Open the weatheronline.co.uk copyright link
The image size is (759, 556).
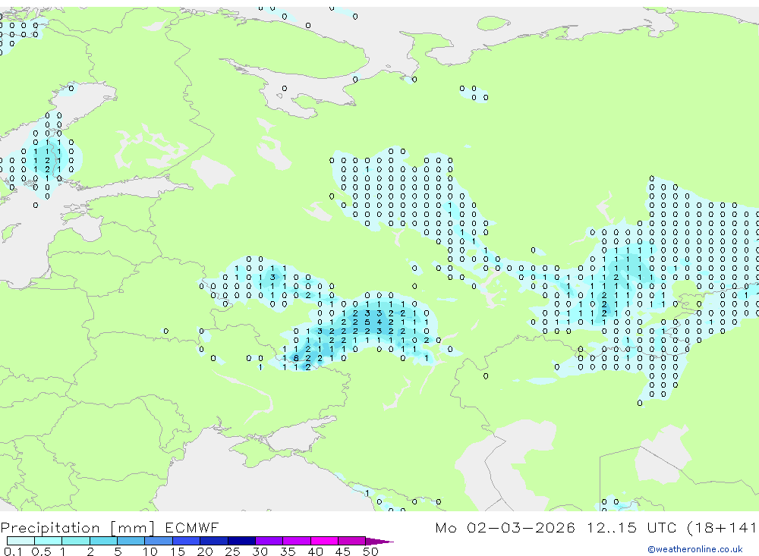click(x=694, y=549)
